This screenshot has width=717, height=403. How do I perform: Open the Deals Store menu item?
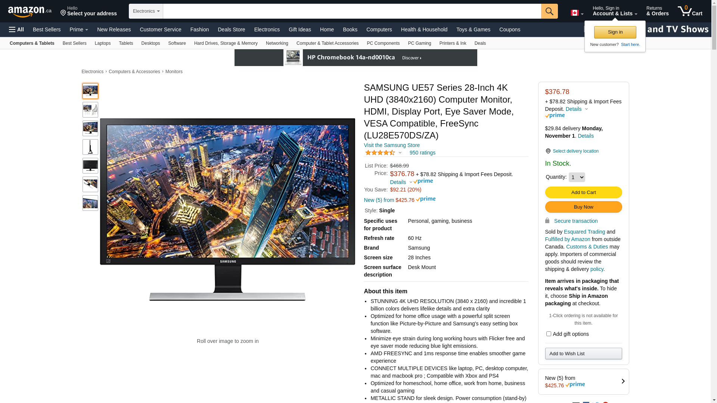[x=231, y=29]
